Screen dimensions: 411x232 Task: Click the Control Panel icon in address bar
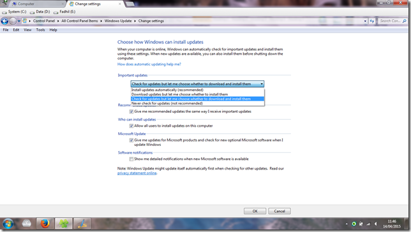click(x=24, y=21)
